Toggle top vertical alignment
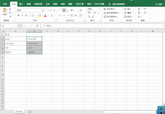This screenshot has width=165, height=114. point(60,10)
